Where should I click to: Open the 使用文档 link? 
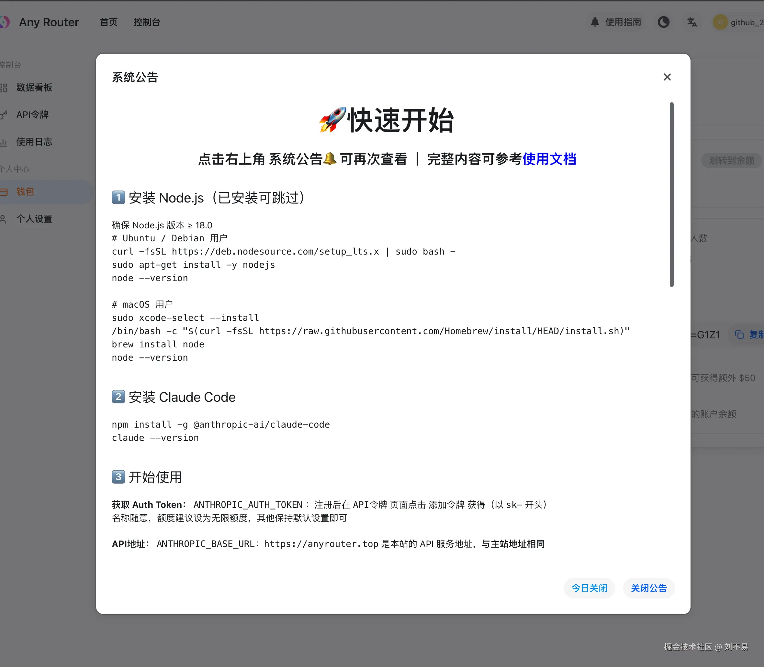[x=549, y=159]
